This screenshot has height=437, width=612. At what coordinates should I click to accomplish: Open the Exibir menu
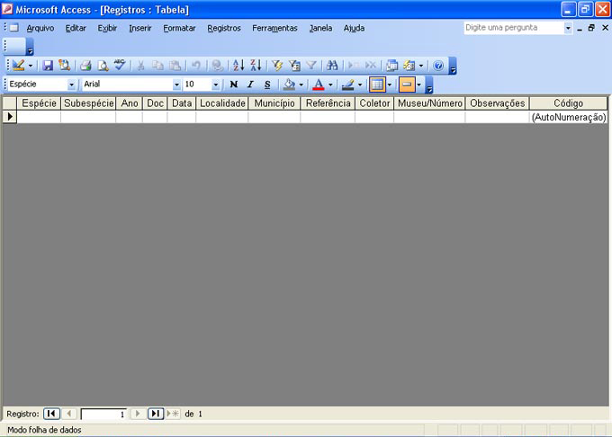pyautogui.click(x=107, y=28)
